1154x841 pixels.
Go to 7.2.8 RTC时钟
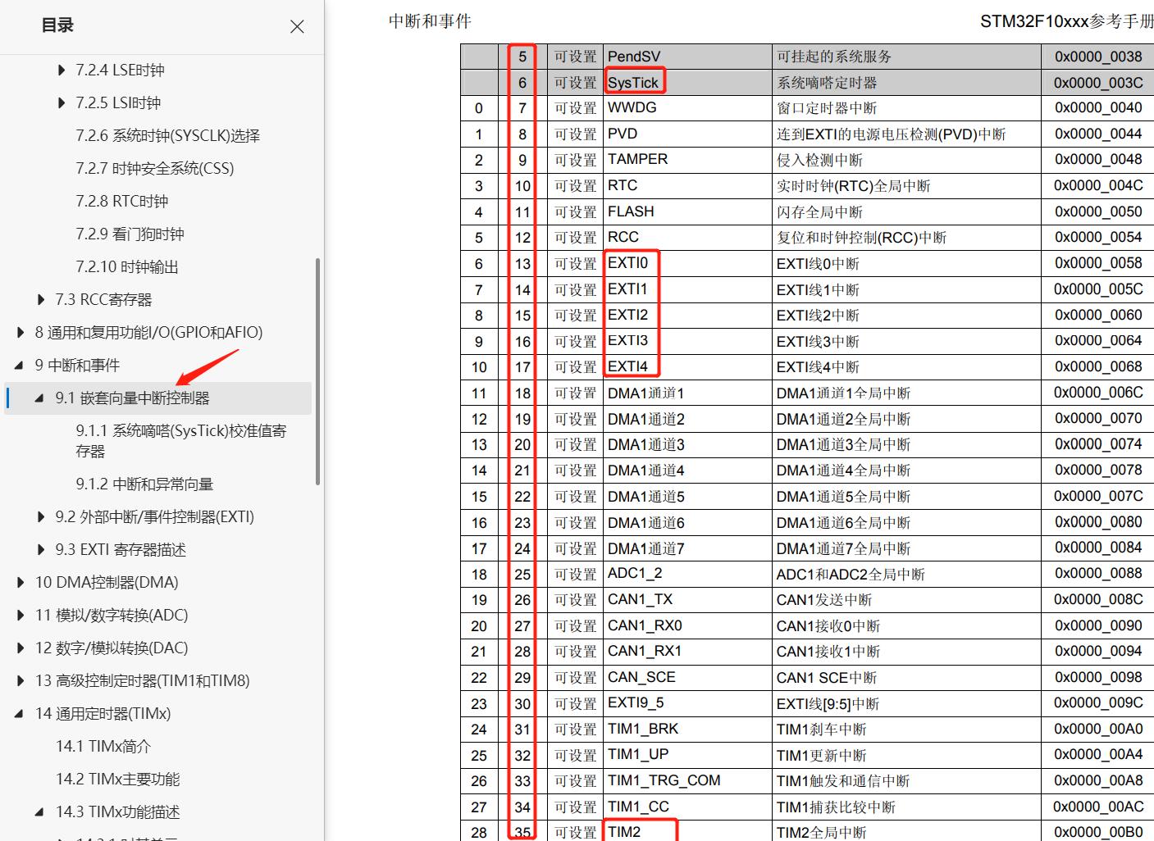[121, 202]
